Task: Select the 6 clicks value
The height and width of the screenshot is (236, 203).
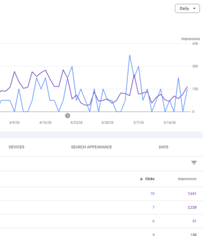Action: [x=154, y=221]
